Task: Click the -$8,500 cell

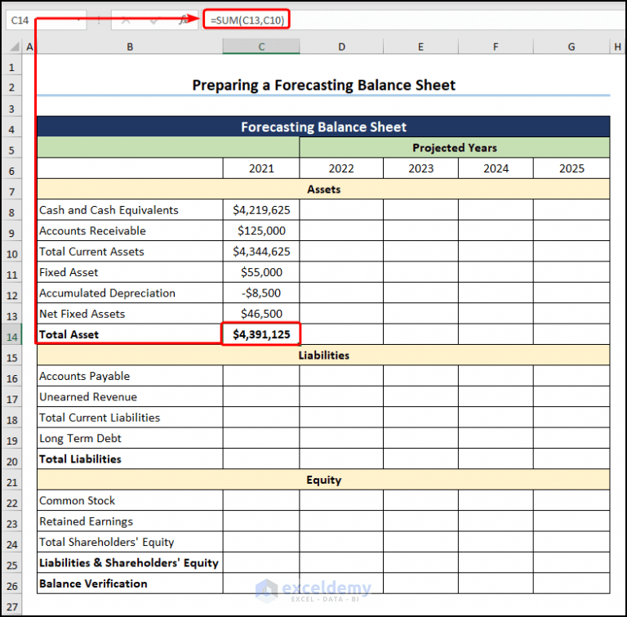Action: [x=261, y=293]
